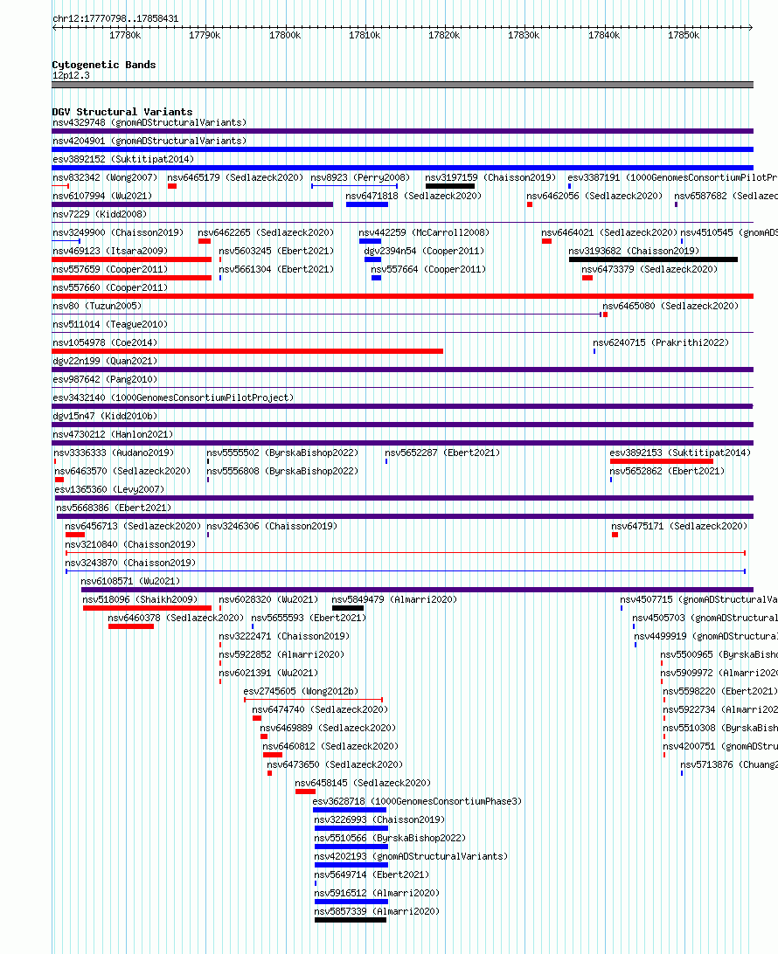
Task: Open nsv469123 Itsara2009 label
Action: 110,250
